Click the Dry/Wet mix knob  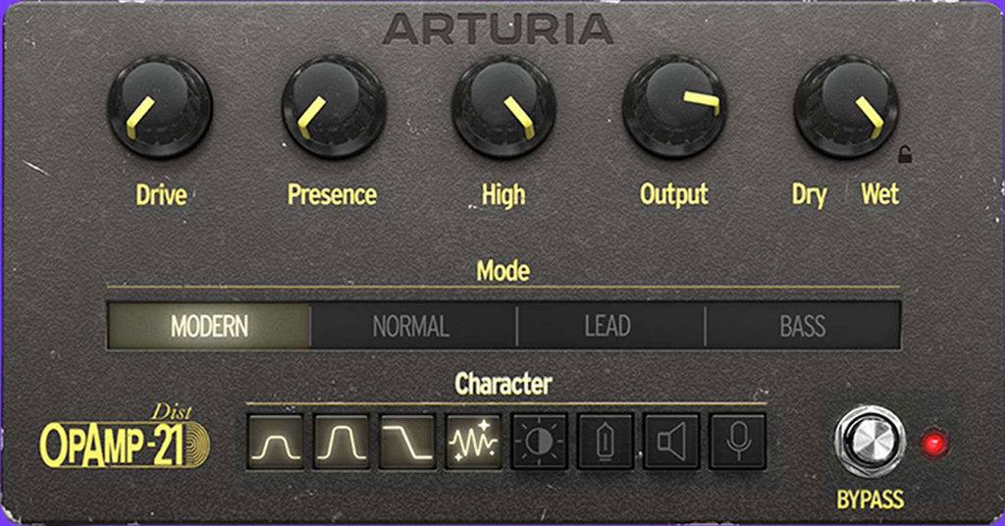847,106
